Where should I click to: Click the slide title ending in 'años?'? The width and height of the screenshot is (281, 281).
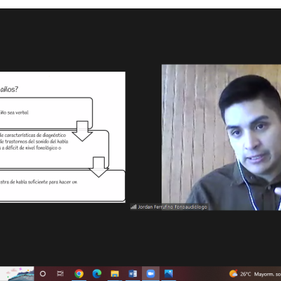(x=9, y=89)
